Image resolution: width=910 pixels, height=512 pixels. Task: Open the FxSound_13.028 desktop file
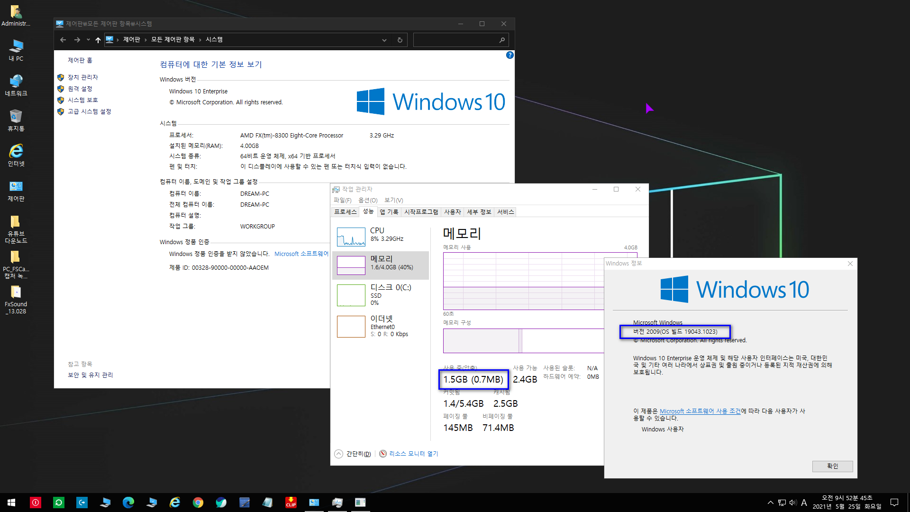tap(16, 300)
